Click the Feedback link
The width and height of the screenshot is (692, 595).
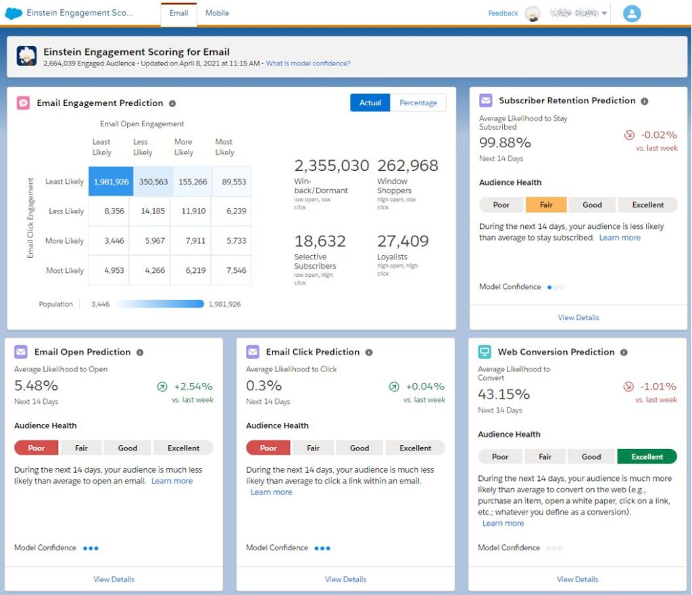point(503,14)
